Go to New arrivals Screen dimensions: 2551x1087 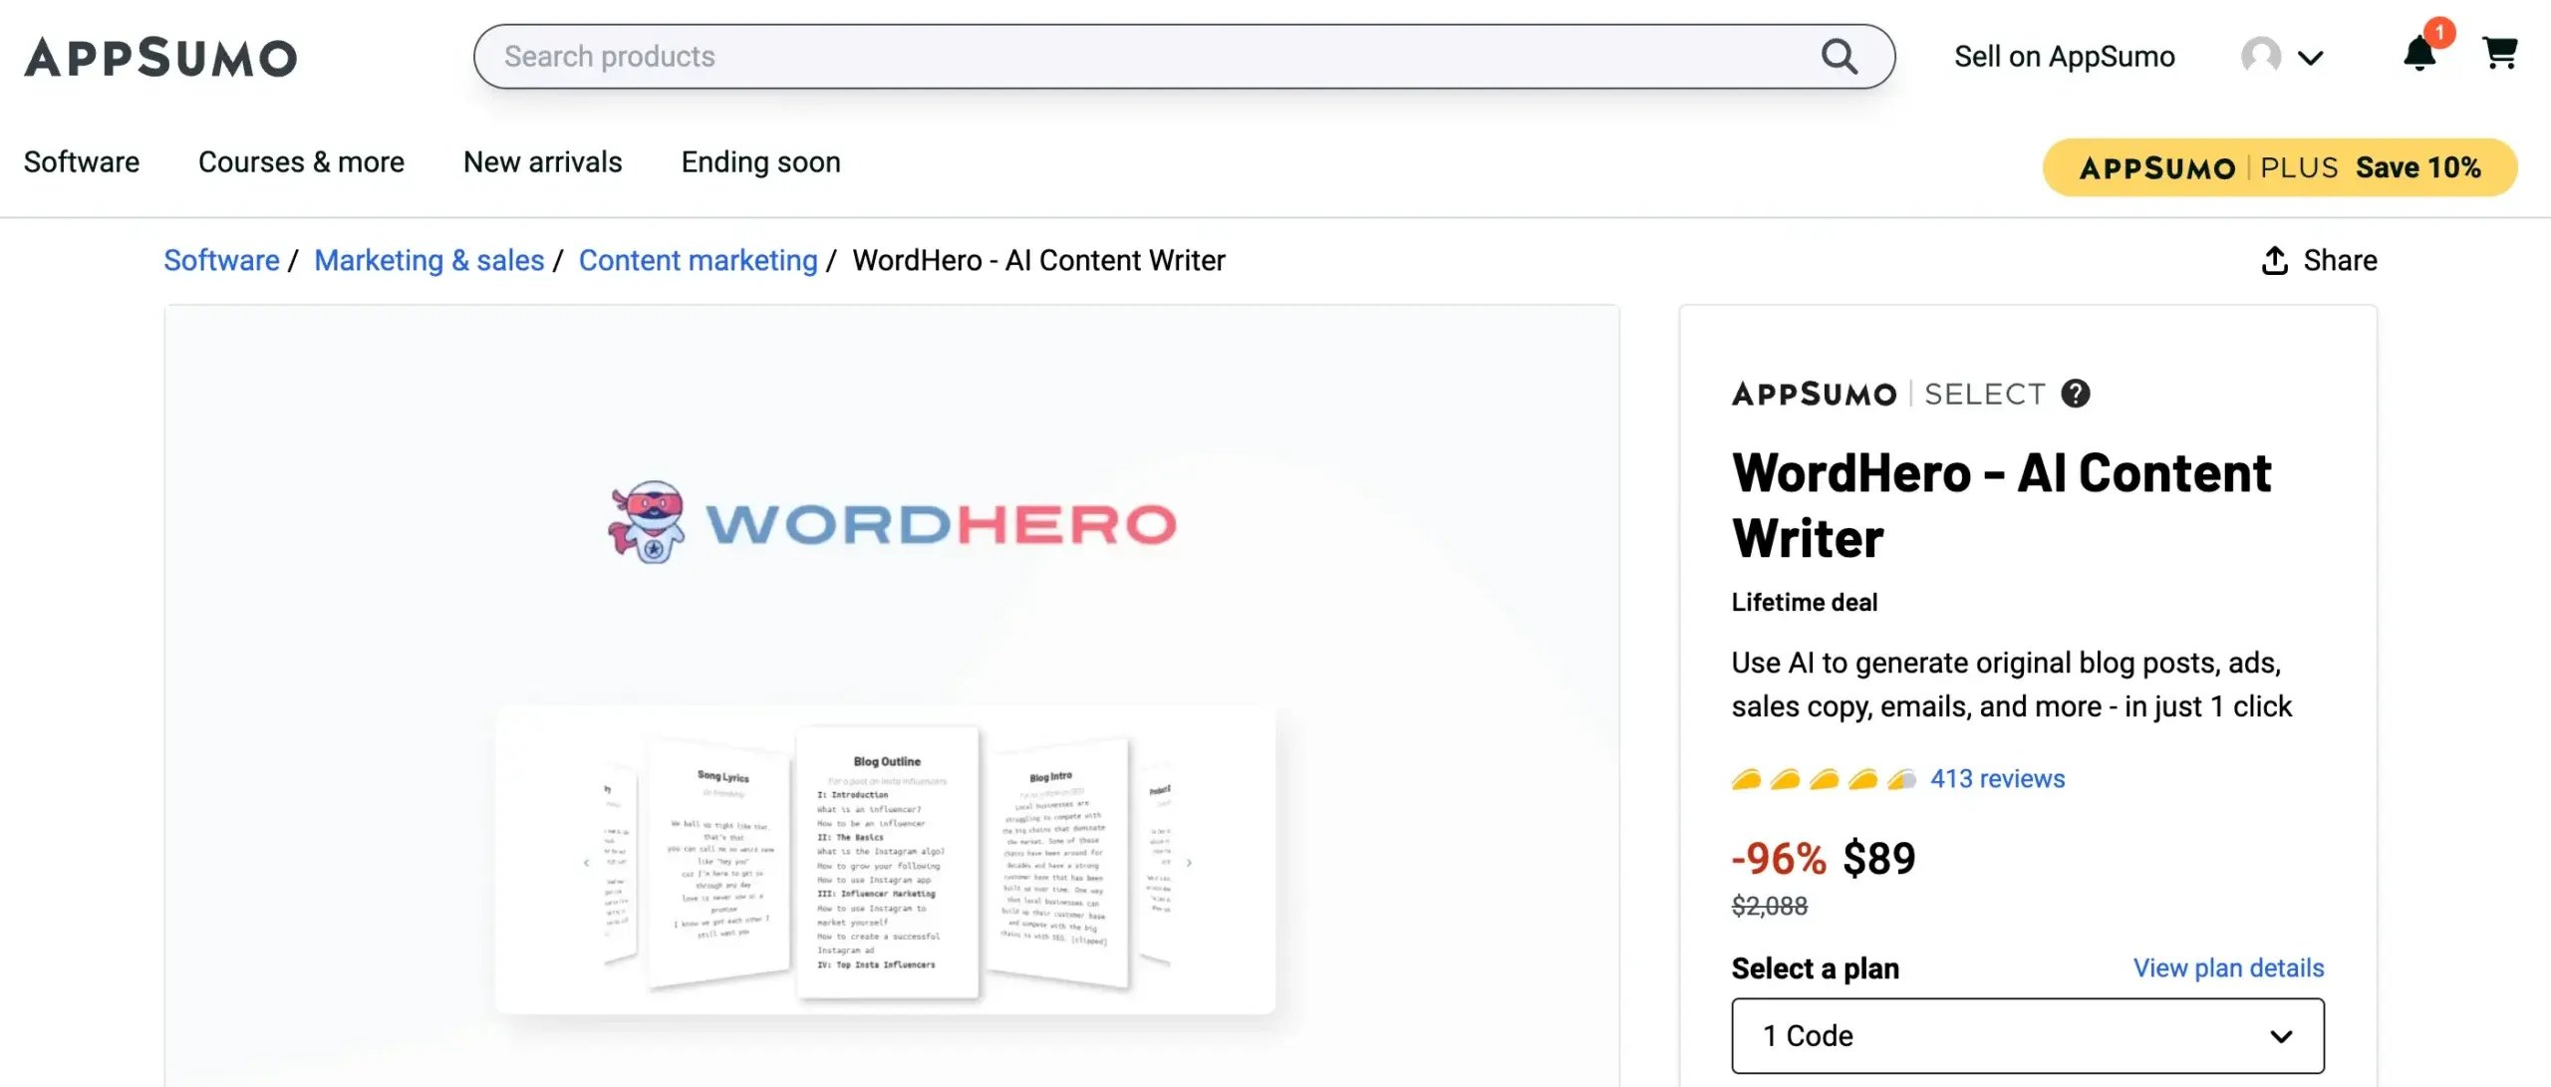[x=542, y=162]
